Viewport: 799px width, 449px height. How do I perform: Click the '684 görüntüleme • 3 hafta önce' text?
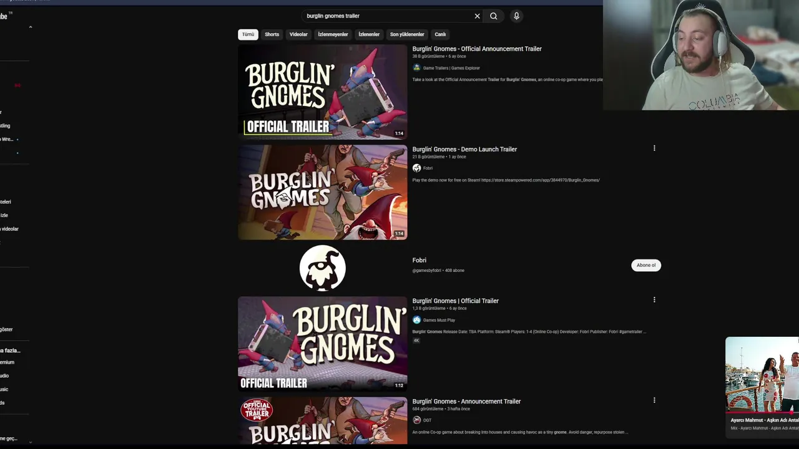coord(441,409)
